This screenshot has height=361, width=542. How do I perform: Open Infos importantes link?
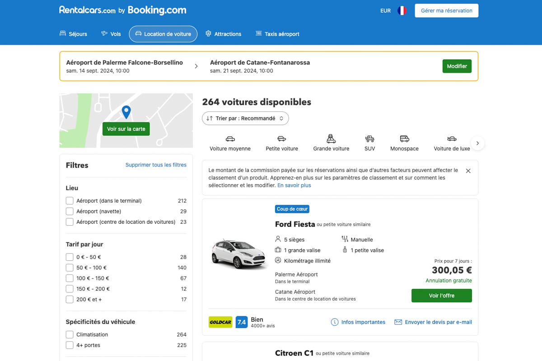(358, 322)
